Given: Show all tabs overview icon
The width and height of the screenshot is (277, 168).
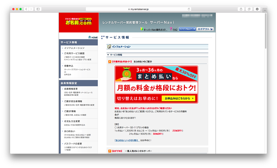Looking at the screenshot, I should point(249,9).
